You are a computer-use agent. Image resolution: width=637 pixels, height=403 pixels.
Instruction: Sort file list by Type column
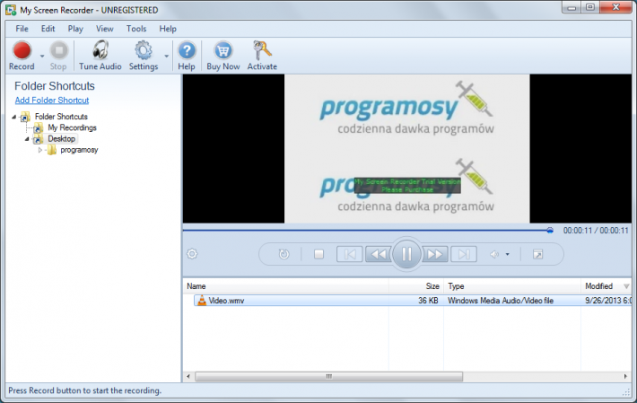tap(512, 286)
